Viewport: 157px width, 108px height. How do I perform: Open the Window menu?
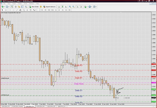(31, 3)
